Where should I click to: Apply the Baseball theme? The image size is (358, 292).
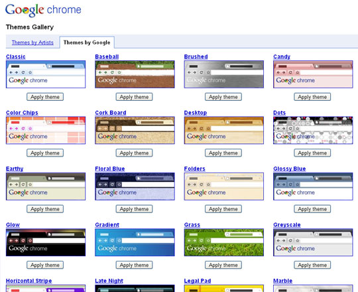(134, 97)
